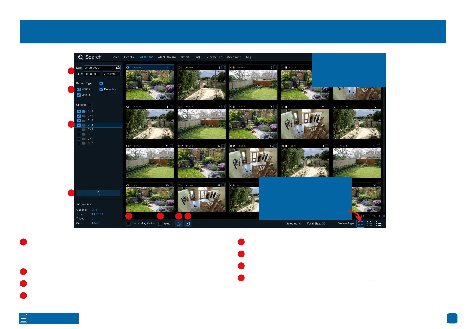Click the save snapshot icon in bottom bar
Viewport: 466px width, 329px height.
pyautogui.click(x=179, y=224)
